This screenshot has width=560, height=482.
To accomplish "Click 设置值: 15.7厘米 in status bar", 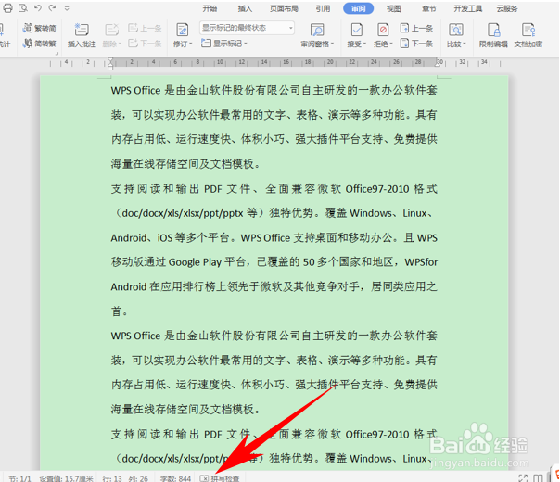I will tap(67, 478).
